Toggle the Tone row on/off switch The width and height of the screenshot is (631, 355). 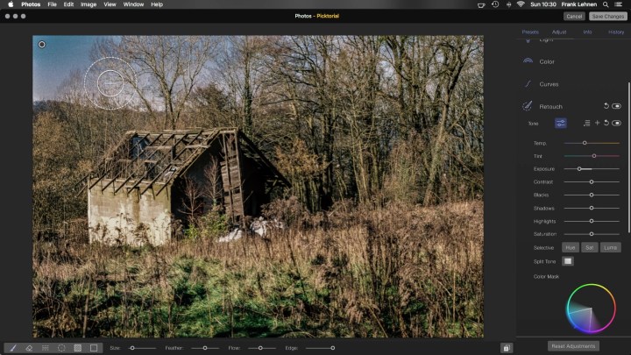[616, 124]
